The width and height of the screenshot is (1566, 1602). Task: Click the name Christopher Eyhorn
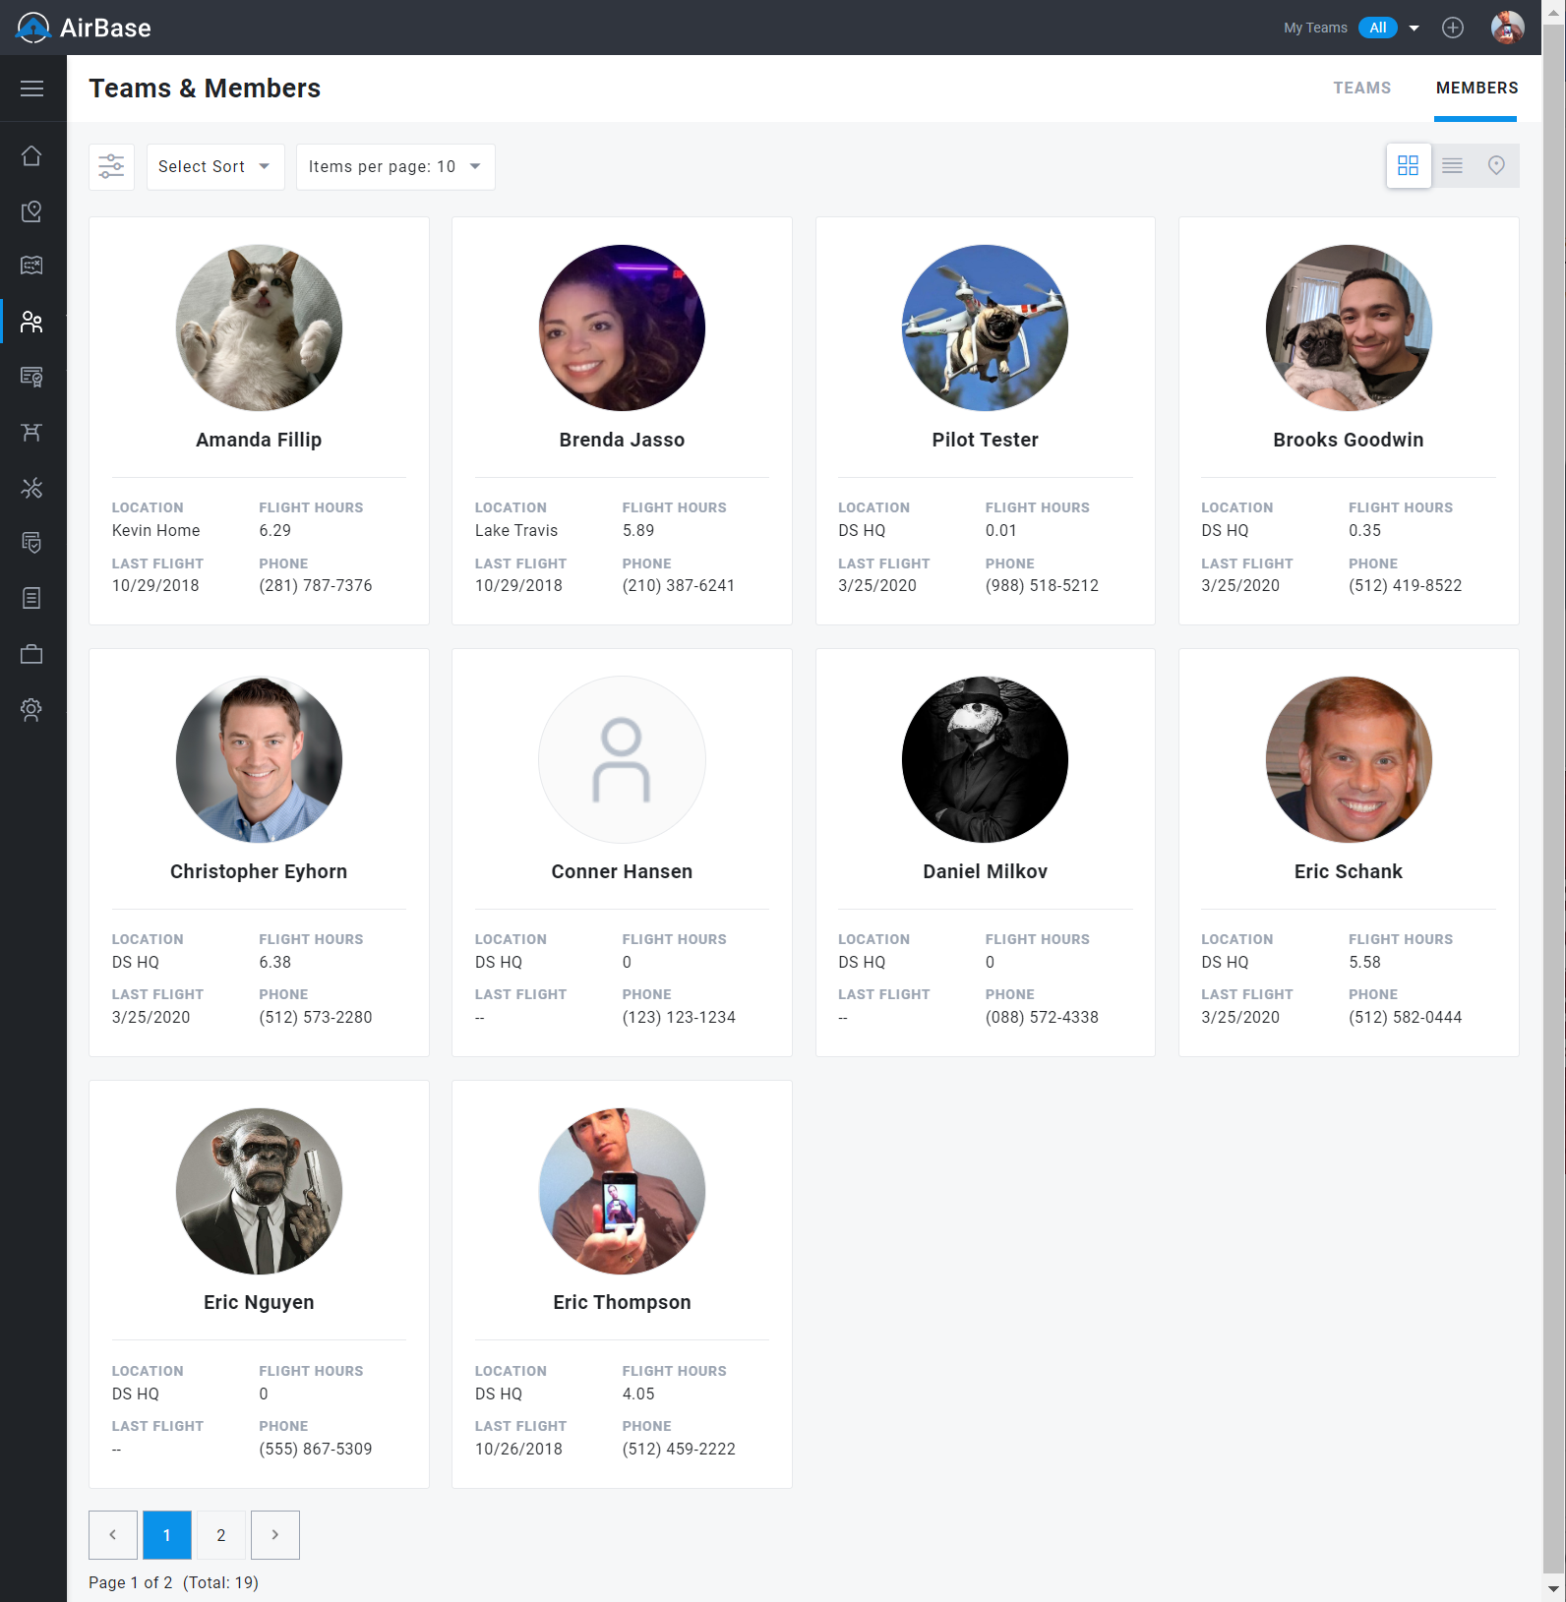(259, 871)
